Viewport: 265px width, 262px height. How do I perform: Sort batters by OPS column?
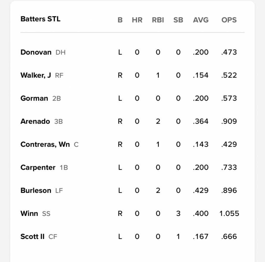(229, 20)
